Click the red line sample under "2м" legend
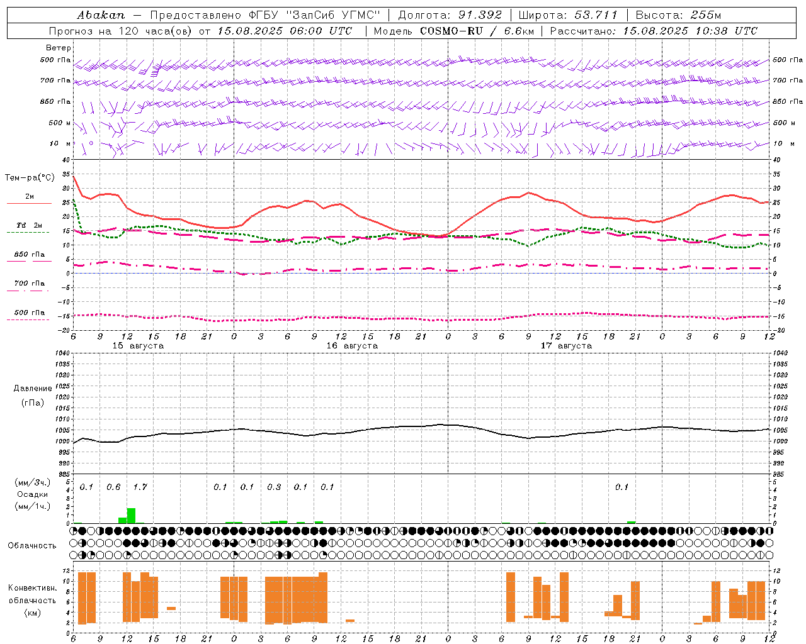Image resolution: width=806 pixels, height=644 pixels. coord(29,204)
